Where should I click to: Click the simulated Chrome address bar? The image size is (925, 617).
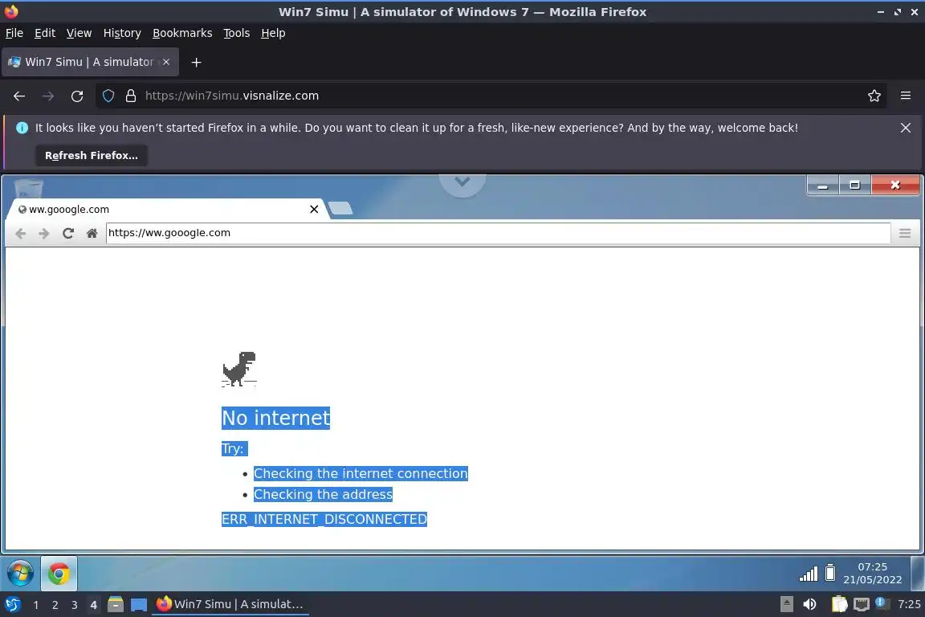[498, 233]
